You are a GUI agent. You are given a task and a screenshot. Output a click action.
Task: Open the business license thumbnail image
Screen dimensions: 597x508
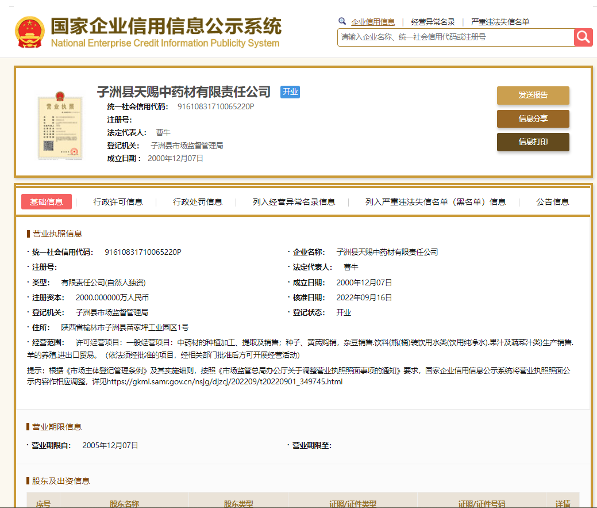point(59,125)
